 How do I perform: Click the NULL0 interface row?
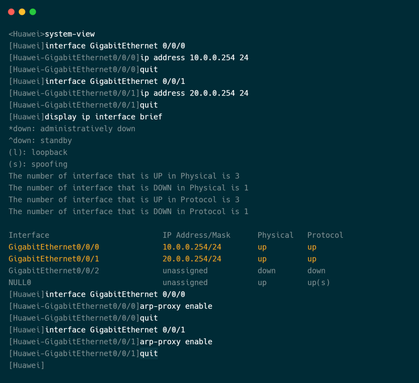[169, 282]
